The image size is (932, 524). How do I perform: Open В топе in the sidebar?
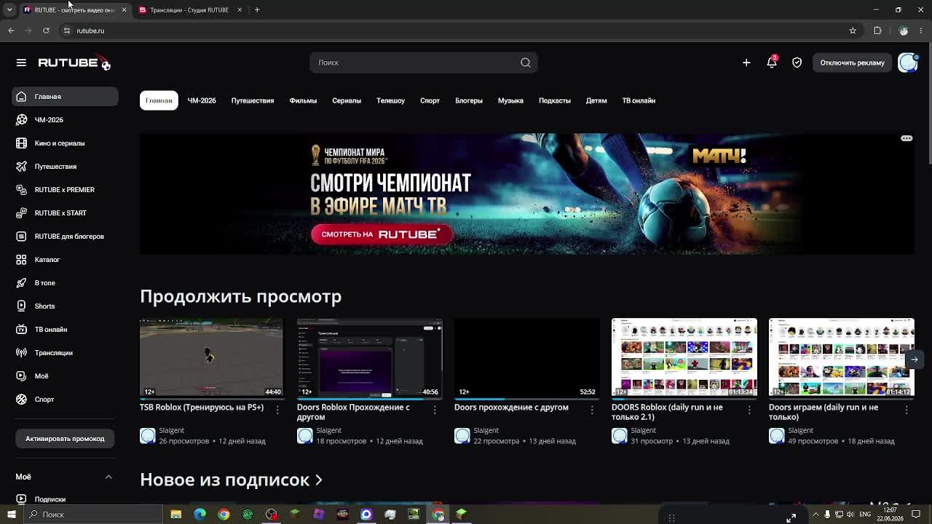pos(65,283)
